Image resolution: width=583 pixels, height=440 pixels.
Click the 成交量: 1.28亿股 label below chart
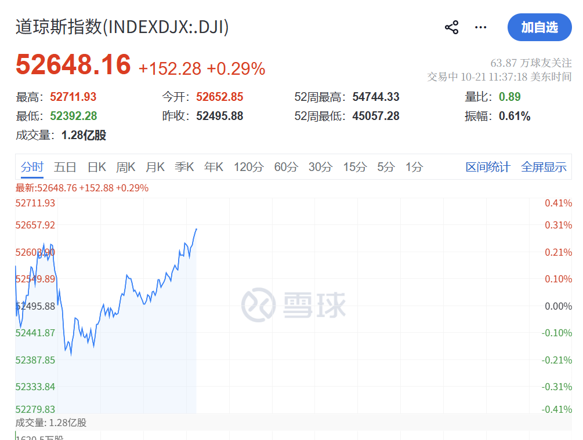[51, 423]
